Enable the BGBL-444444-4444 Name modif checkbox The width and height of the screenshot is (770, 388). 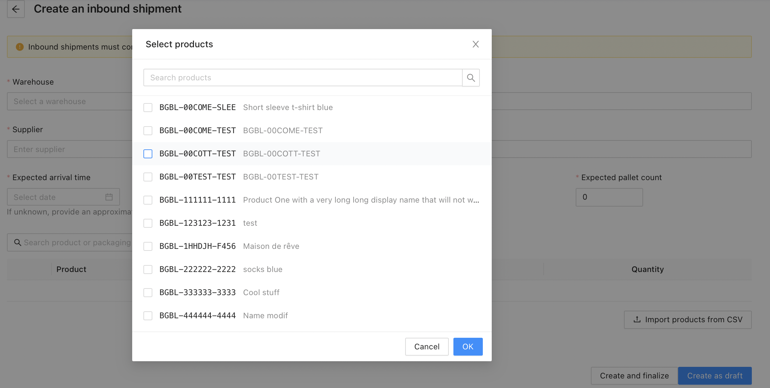148,316
